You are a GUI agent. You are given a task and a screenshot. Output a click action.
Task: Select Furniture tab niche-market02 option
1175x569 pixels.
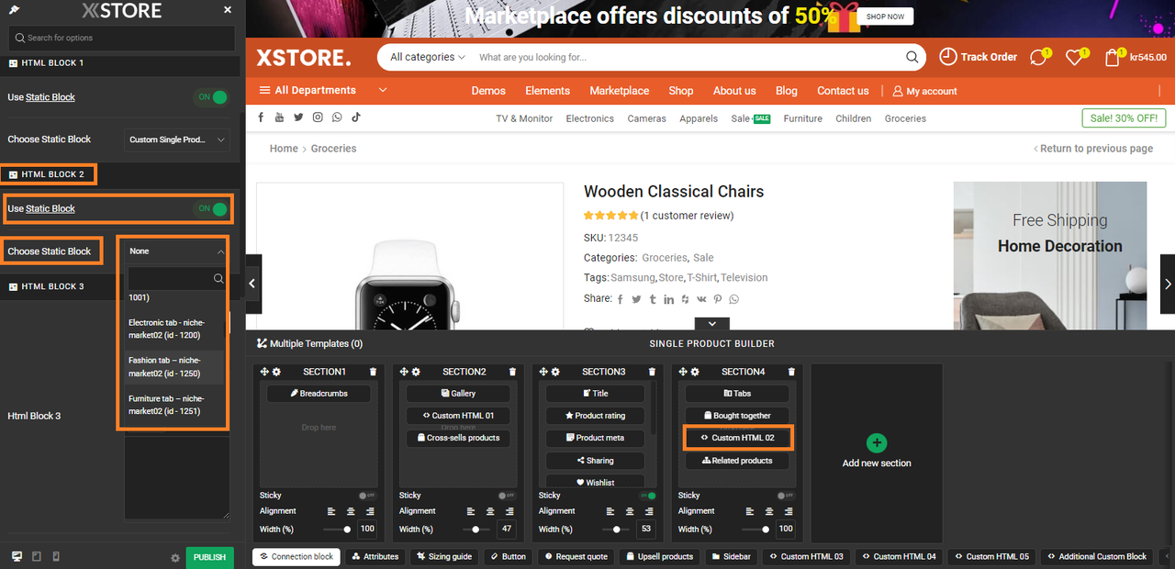tap(174, 405)
